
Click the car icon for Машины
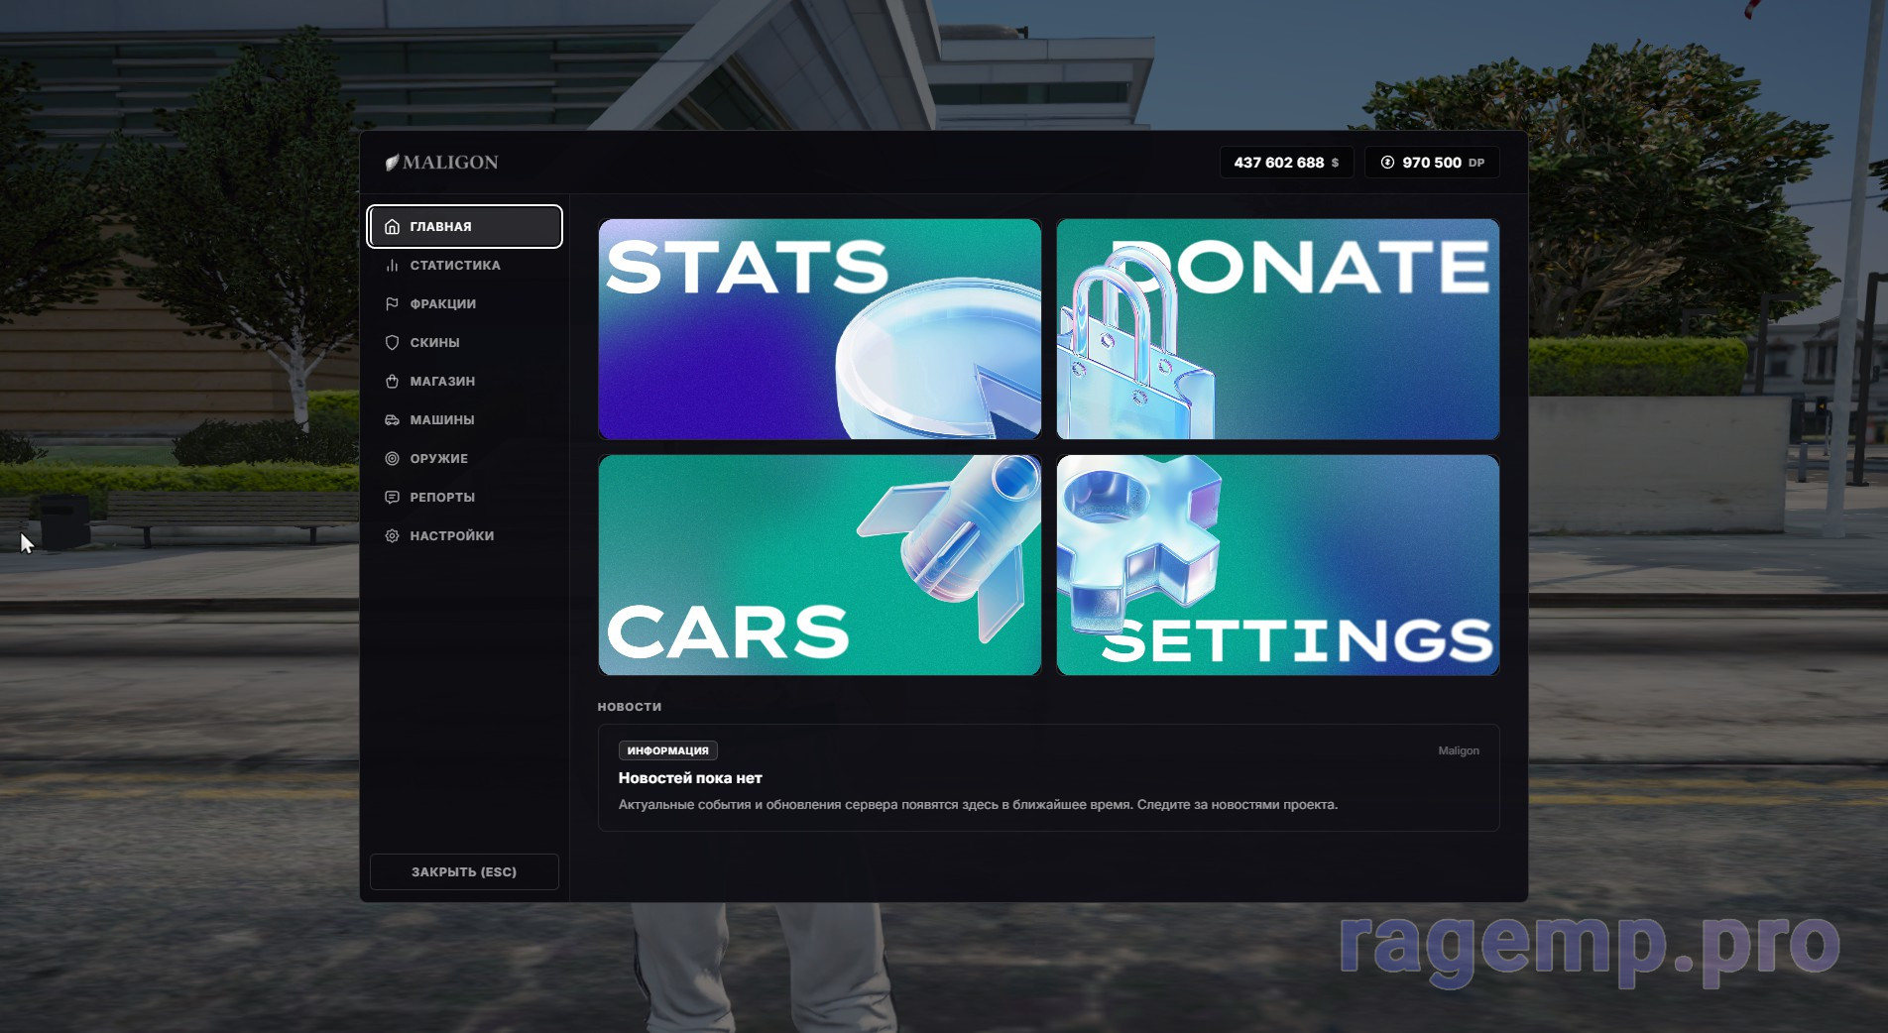point(392,420)
